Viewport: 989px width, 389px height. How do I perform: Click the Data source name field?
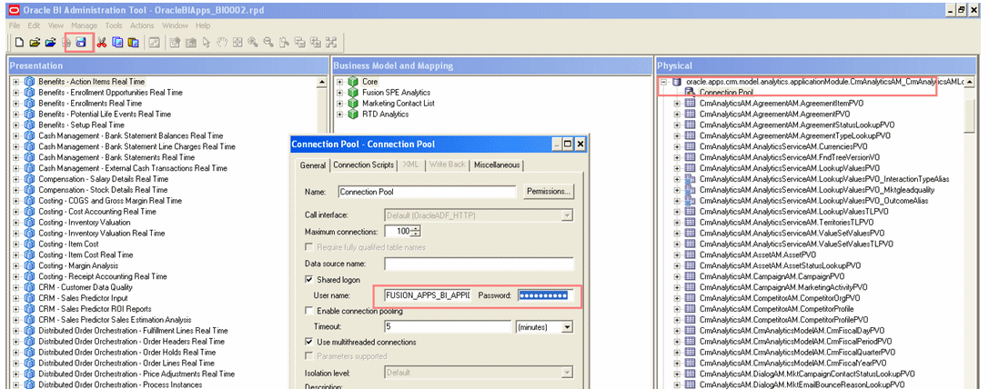(x=479, y=264)
